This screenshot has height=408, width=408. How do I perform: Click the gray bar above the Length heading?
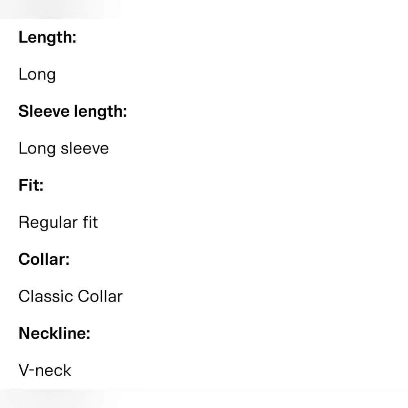tap(65, 9)
